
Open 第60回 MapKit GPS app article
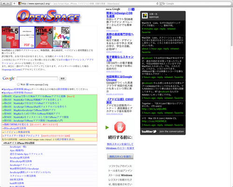30,110
